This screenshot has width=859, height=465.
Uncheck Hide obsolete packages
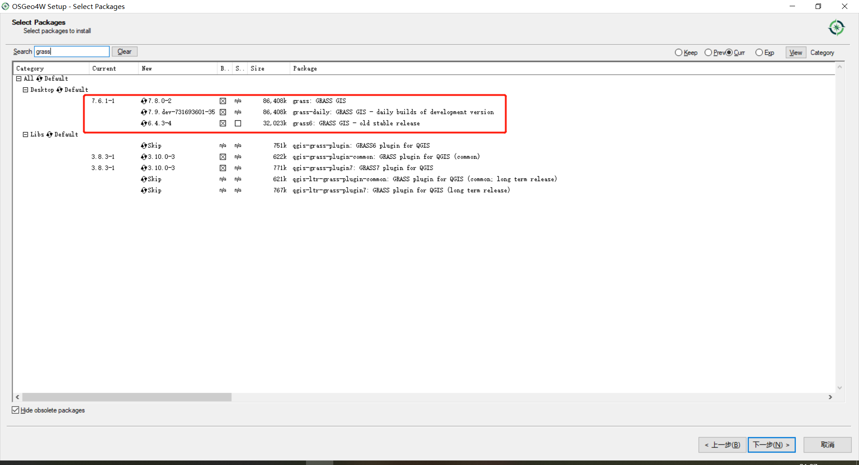(x=16, y=410)
